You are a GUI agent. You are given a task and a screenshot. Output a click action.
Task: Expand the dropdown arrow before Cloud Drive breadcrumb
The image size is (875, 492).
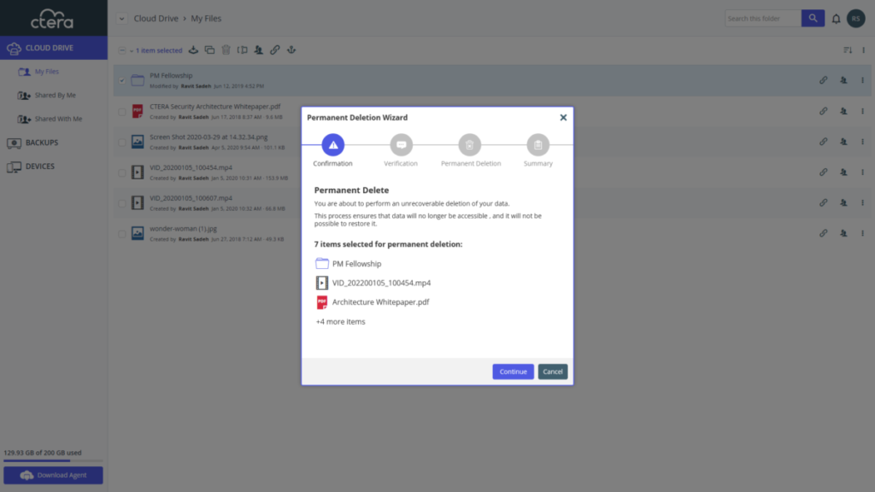tap(121, 18)
